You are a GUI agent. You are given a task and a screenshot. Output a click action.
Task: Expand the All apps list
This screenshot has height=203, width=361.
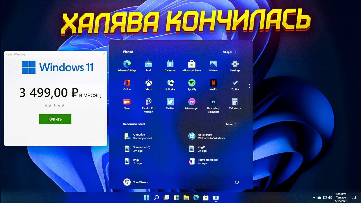tap(230, 52)
